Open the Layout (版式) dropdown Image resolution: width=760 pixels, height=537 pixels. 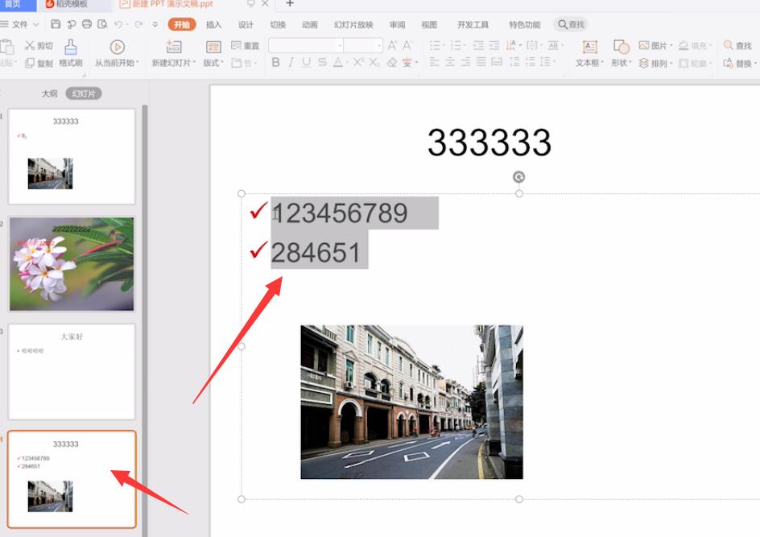(x=213, y=53)
